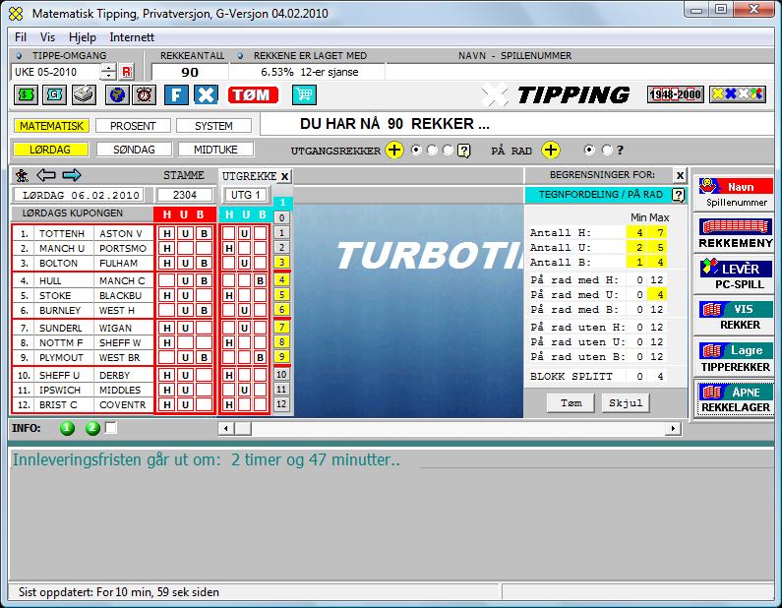Click ÅPNE REKKELAGER sidebar button

pos(736,399)
